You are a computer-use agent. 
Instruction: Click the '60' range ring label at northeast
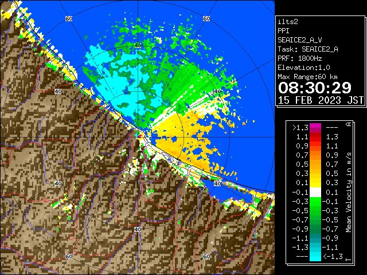pyautogui.click(x=206, y=19)
